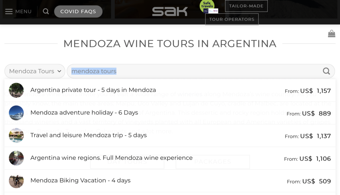Image resolution: width=340 pixels, height=195 pixels.
Task: Click Mendoza adventure holiday mountain thumbnail
Action: 16,113
